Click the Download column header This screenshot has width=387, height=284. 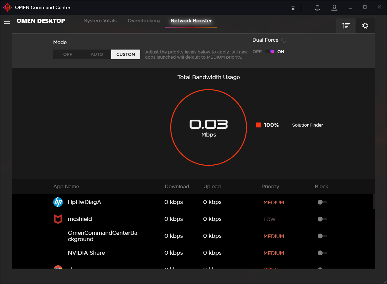coord(177,186)
